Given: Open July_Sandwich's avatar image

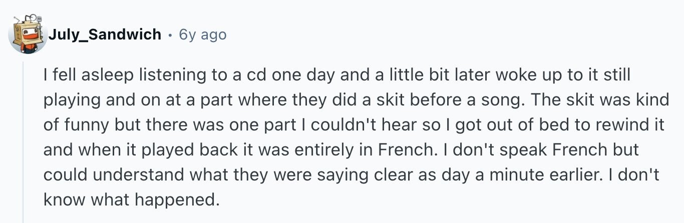Looking at the screenshot, I should pyautogui.click(x=28, y=34).
